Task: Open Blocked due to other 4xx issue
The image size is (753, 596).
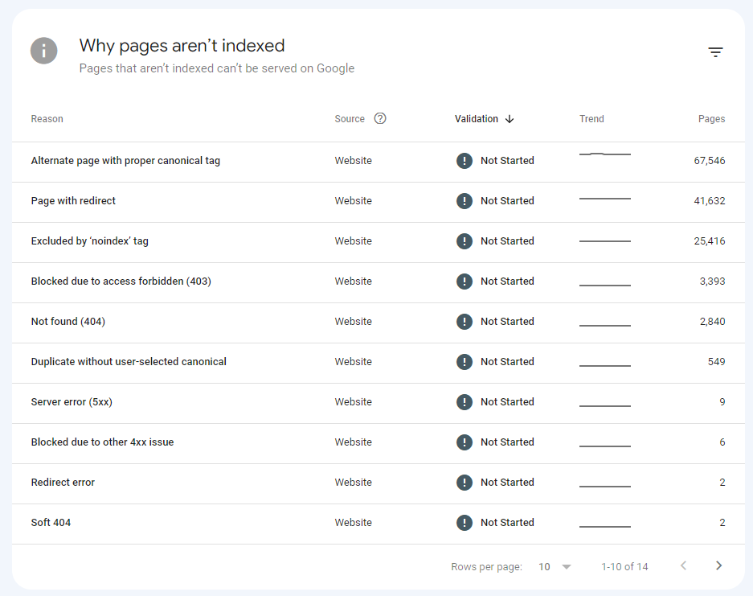Action: click(x=102, y=442)
